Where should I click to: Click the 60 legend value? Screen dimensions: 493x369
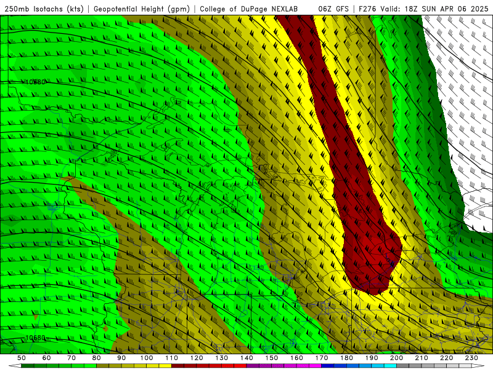[47, 358]
